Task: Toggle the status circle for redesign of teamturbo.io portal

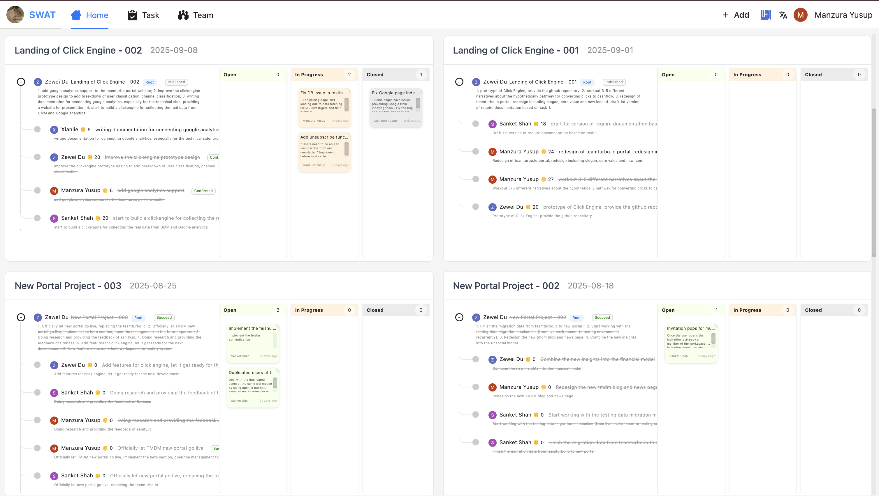Action: (x=476, y=151)
